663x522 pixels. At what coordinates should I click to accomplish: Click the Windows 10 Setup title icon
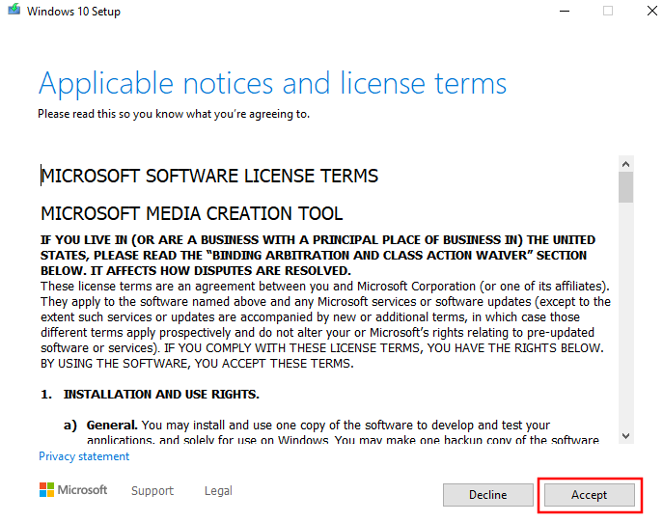[x=14, y=9]
